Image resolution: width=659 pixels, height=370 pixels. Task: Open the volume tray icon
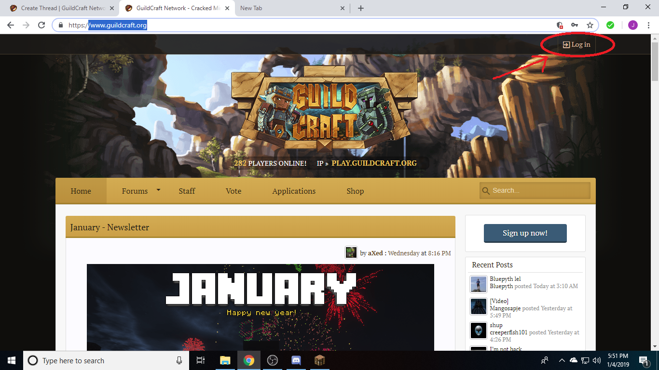point(597,360)
